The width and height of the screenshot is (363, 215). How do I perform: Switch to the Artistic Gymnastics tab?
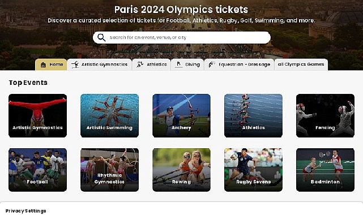(100, 64)
